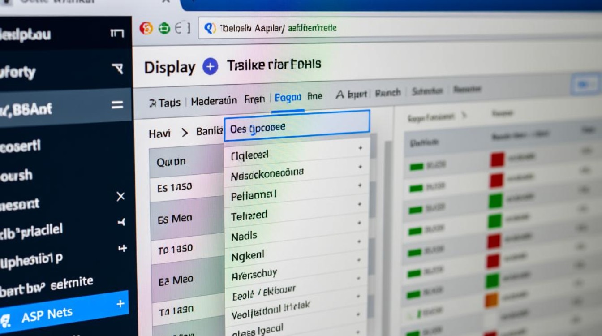Click the "Baniic" breadcrumb link

[x=210, y=132]
